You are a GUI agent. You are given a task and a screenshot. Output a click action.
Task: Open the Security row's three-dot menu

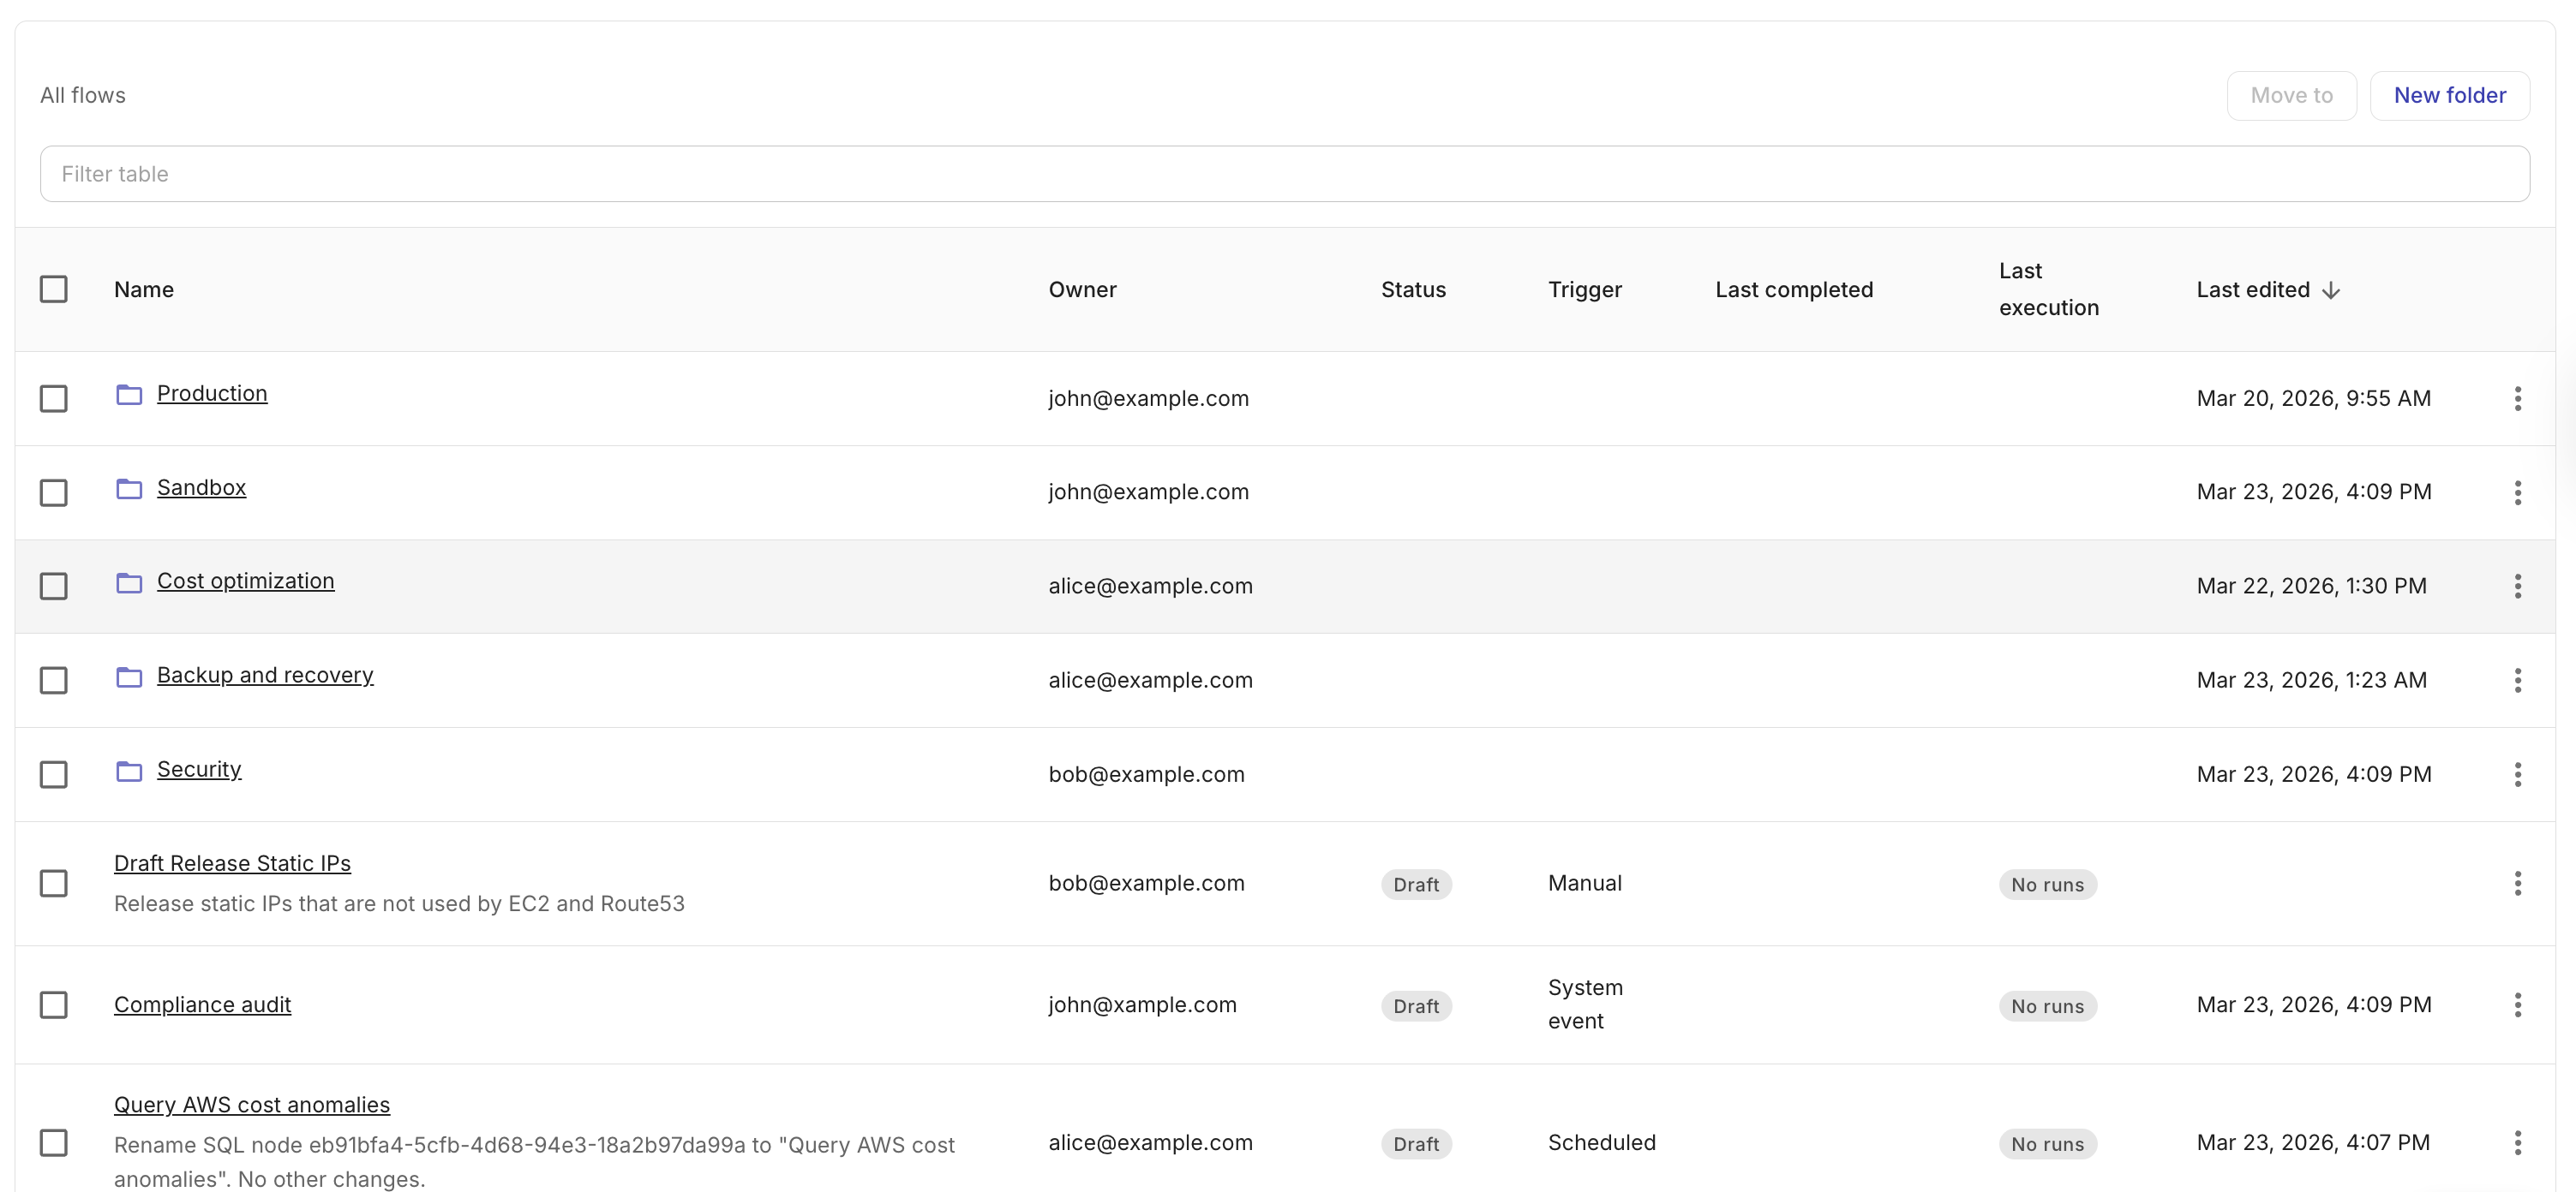(x=2517, y=774)
